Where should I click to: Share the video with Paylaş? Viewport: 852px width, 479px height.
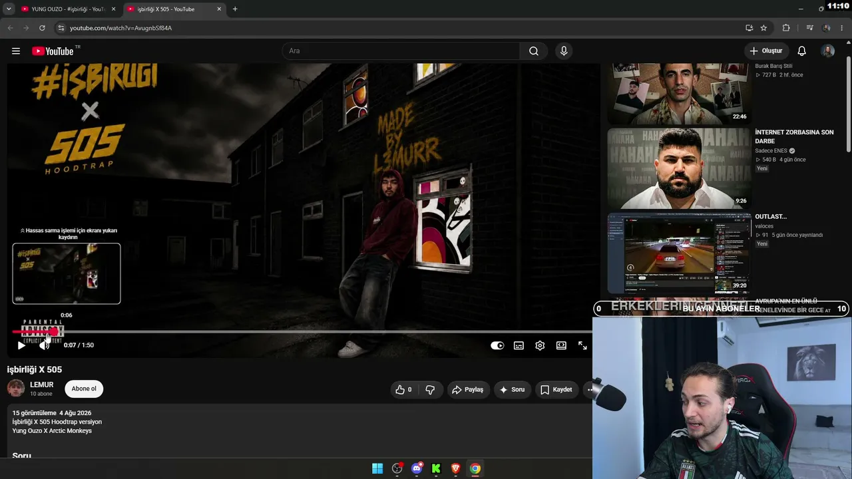click(x=469, y=390)
